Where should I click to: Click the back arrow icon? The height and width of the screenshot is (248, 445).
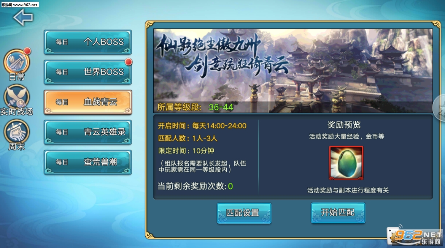pyautogui.click(x=23, y=17)
